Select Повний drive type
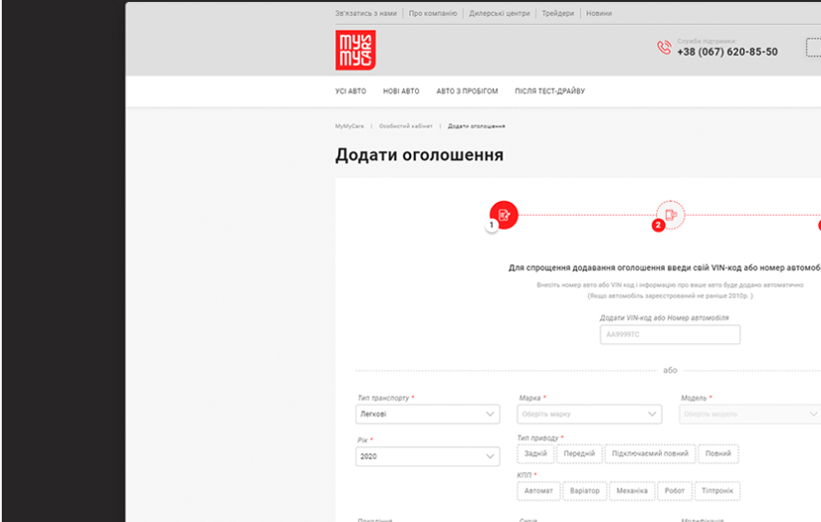The height and width of the screenshot is (522, 821). pyautogui.click(x=718, y=454)
